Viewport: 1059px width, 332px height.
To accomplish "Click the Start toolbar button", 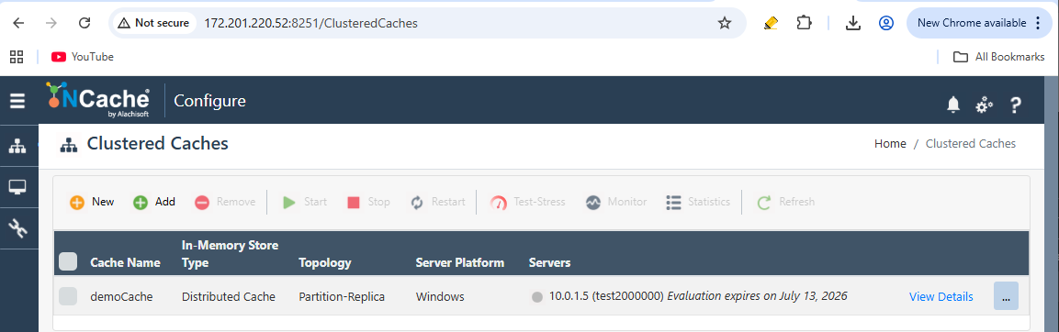I will [x=305, y=202].
